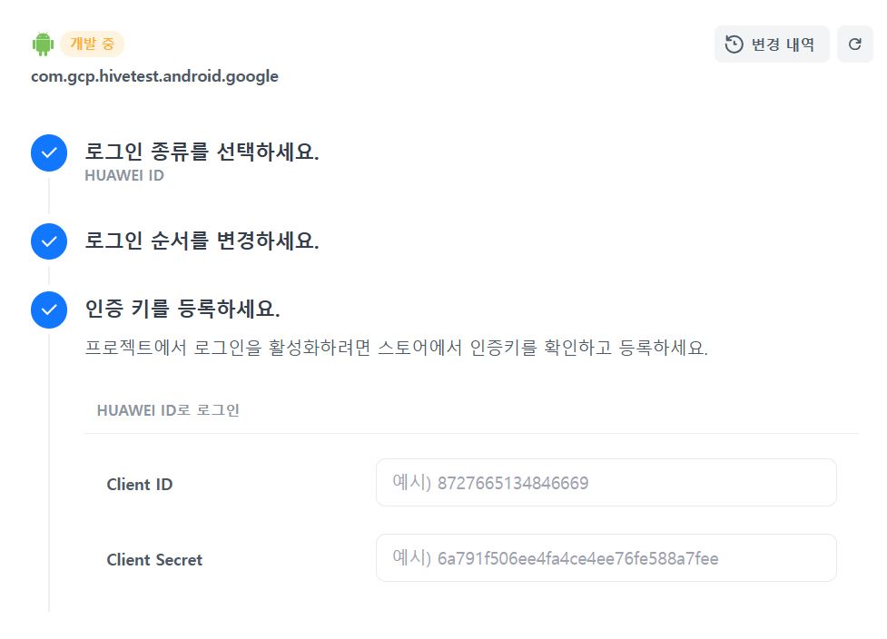
Task: Click the HUAWEI ID label under step one
Action: coord(124,176)
